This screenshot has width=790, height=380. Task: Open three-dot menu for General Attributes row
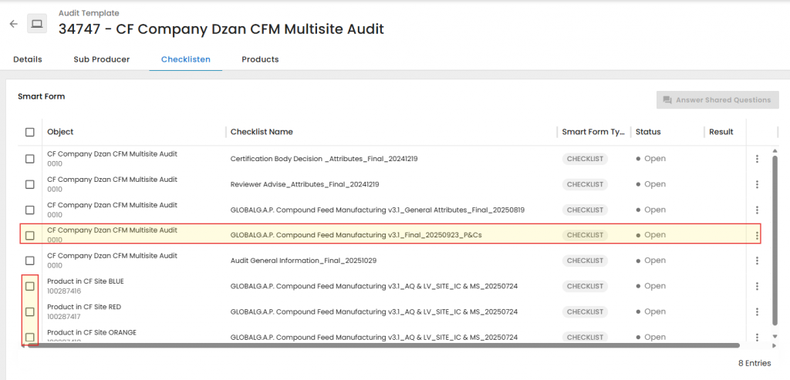[x=757, y=210]
